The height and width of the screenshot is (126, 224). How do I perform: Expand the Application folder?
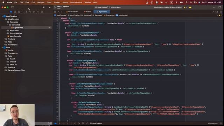pyautogui.click(x=6, y=30)
